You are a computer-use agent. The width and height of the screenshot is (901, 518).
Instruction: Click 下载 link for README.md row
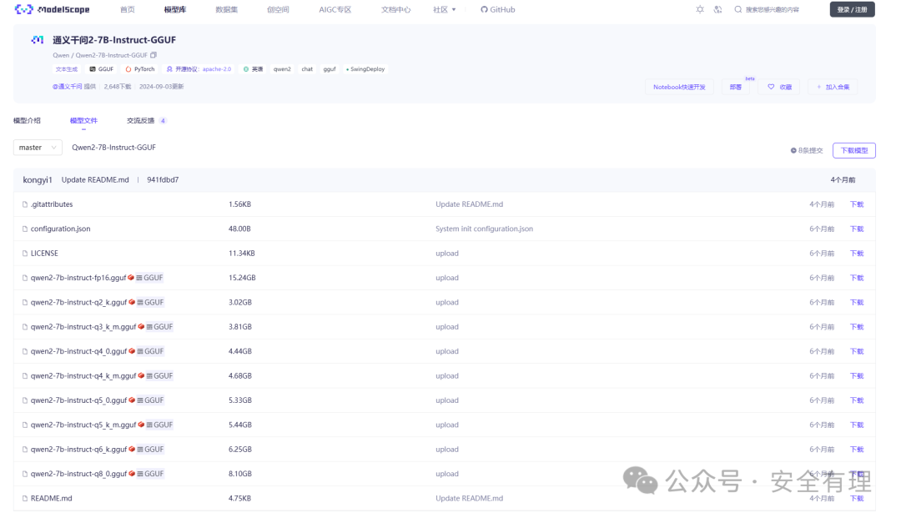point(857,499)
